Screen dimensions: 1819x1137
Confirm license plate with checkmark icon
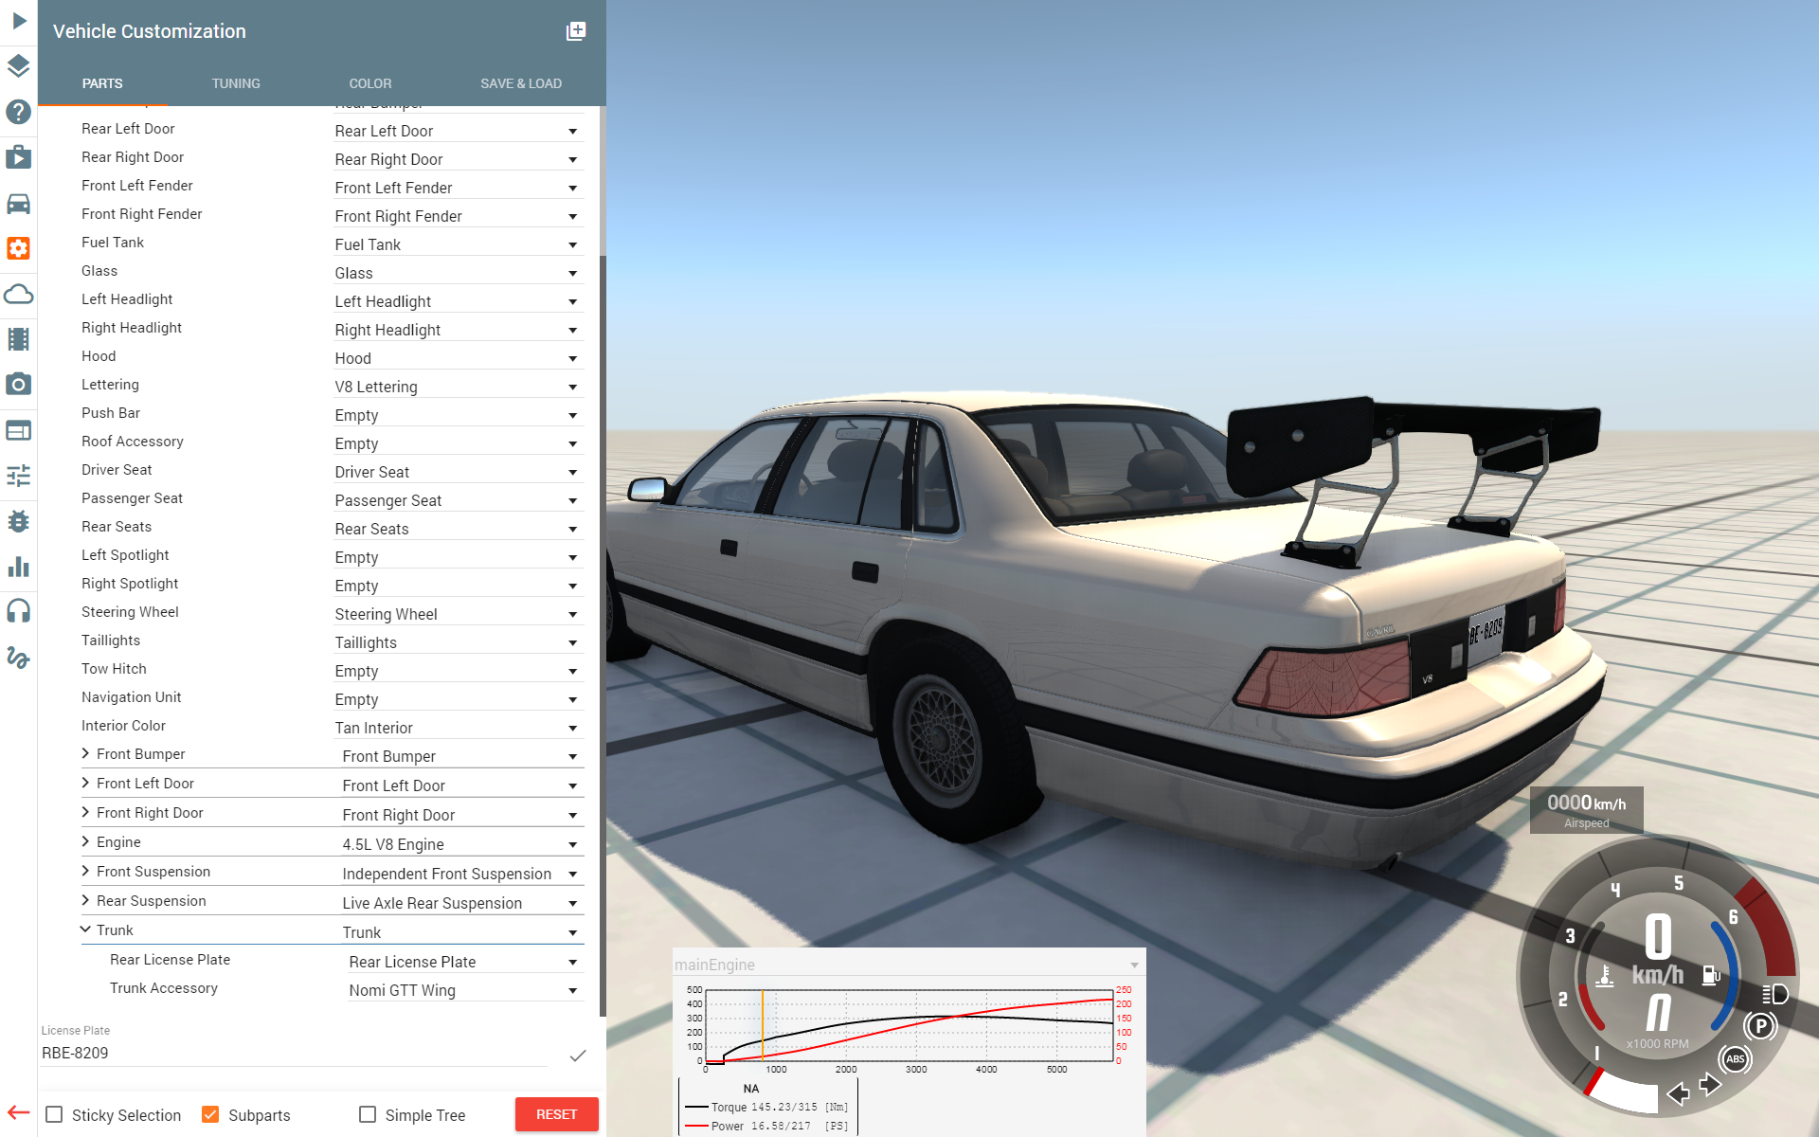coord(578,1055)
